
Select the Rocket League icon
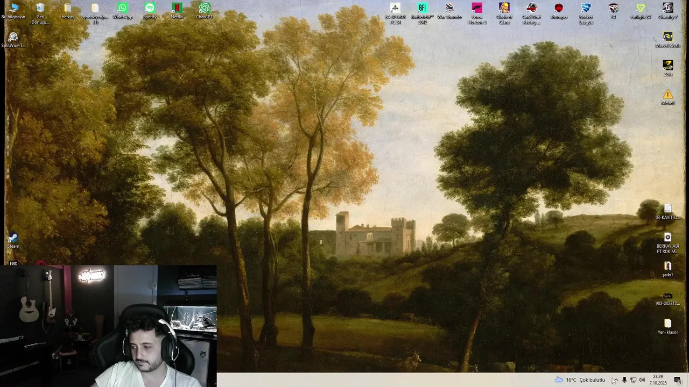(x=586, y=13)
